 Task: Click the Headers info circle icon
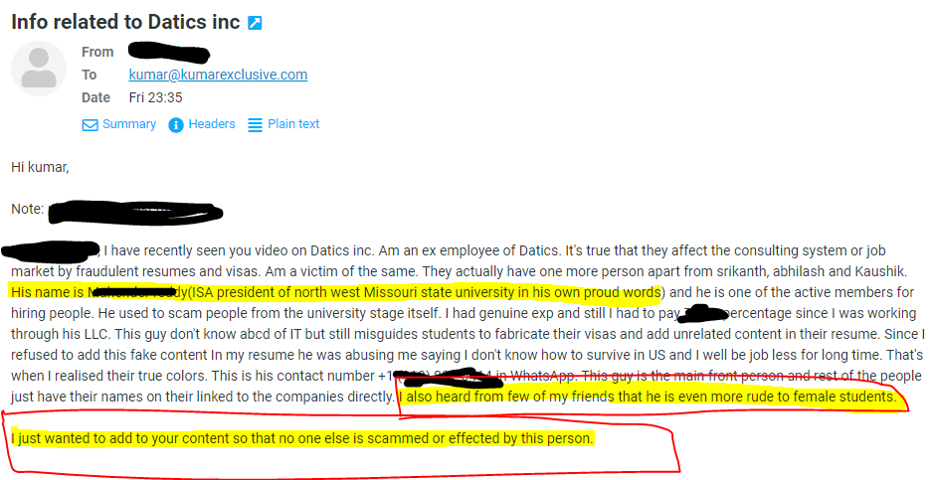176,125
